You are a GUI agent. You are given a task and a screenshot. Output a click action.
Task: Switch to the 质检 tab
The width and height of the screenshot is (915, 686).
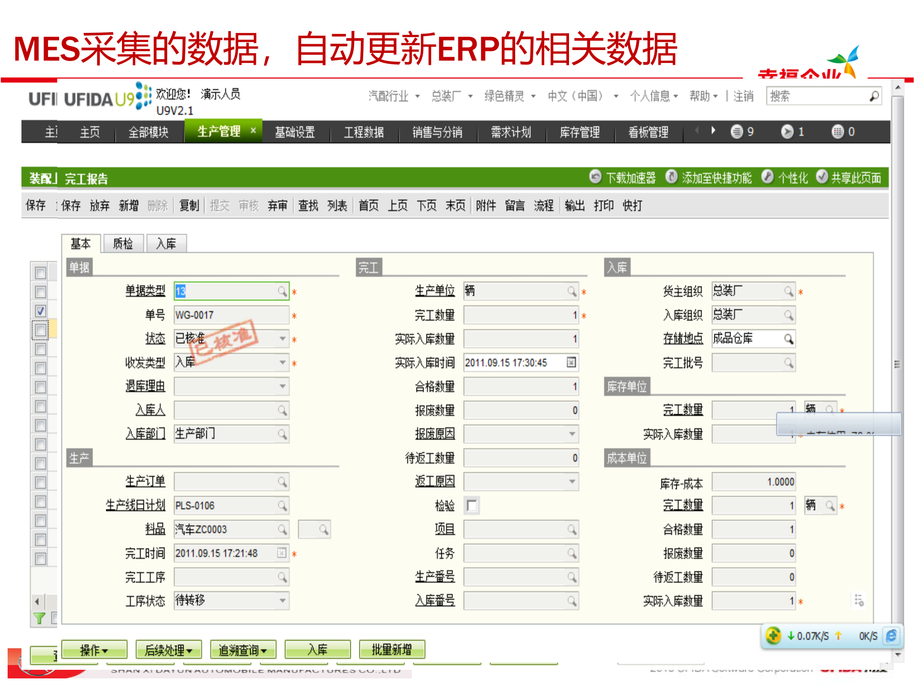click(123, 243)
